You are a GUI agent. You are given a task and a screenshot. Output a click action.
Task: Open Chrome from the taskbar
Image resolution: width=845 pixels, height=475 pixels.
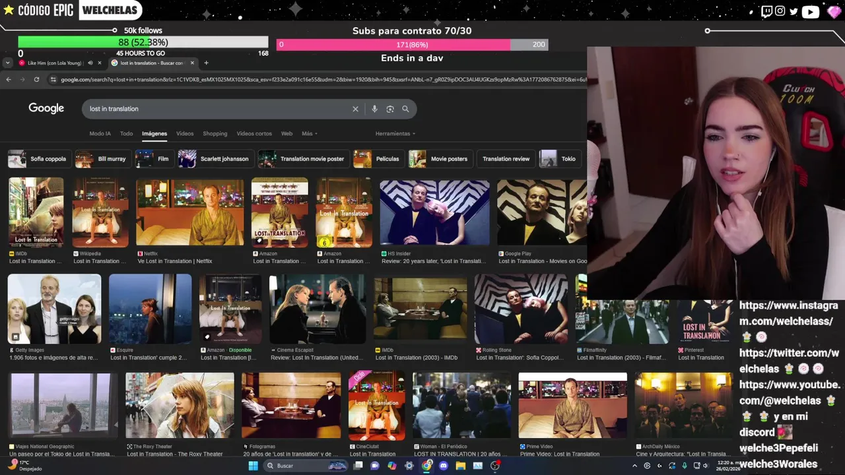pyautogui.click(x=426, y=466)
